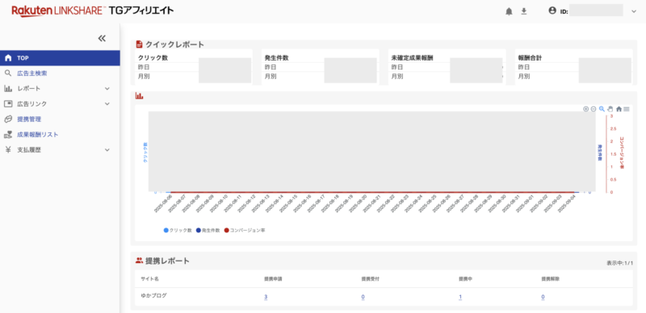646x313 pixels.
Task: Click the bar chart icon beside レポート
Action: pyautogui.click(x=8, y=89)
